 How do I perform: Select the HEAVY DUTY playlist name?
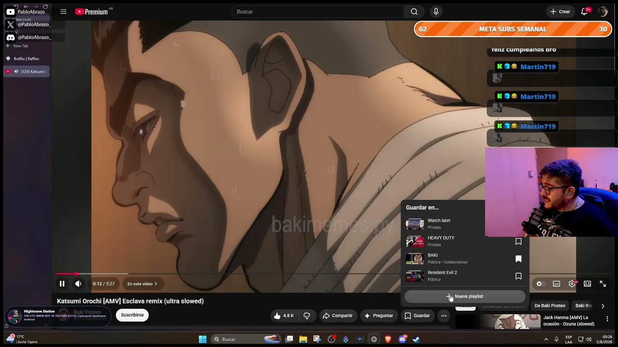441,238
